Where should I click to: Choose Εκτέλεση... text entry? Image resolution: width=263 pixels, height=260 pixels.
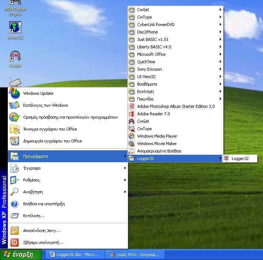coord(34,216)
